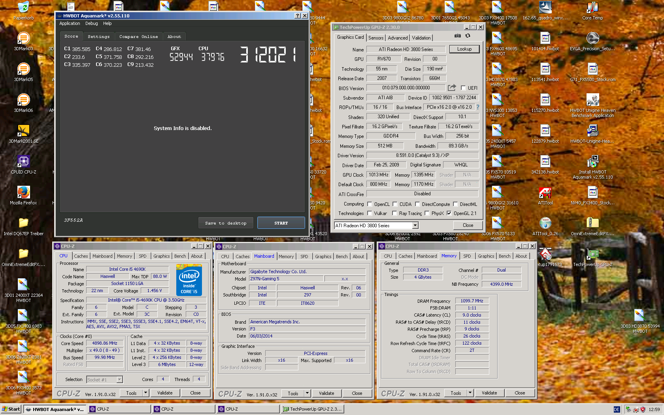This screenshot has width=664, height=415.
Task: Switch to Settings tab in Aquamark
Action: coord(99,36)
